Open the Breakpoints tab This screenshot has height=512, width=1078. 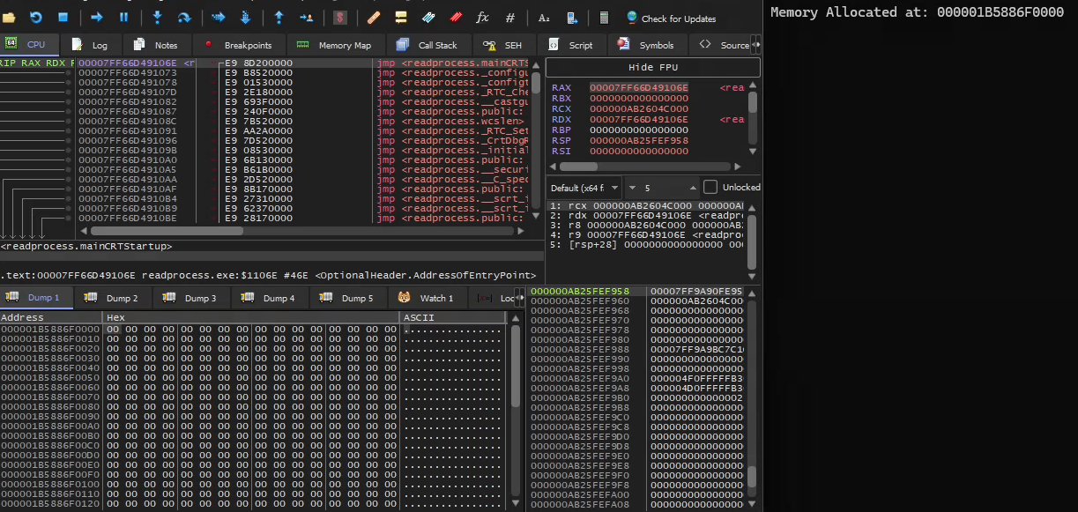tap(239, 45)
